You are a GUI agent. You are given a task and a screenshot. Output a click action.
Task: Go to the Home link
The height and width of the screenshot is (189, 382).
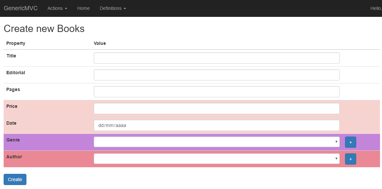pos(83,8)
